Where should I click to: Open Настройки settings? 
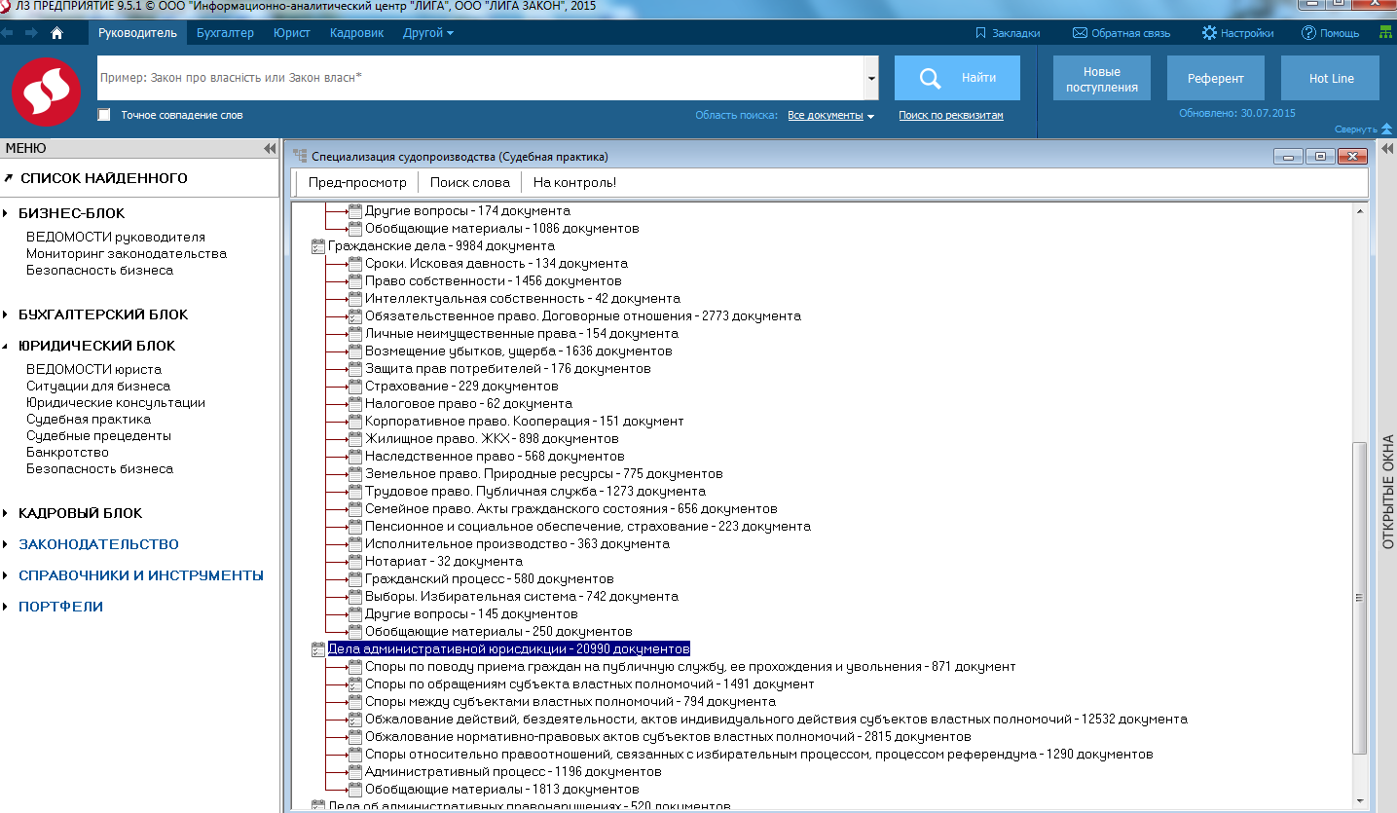pos(1237,33)
